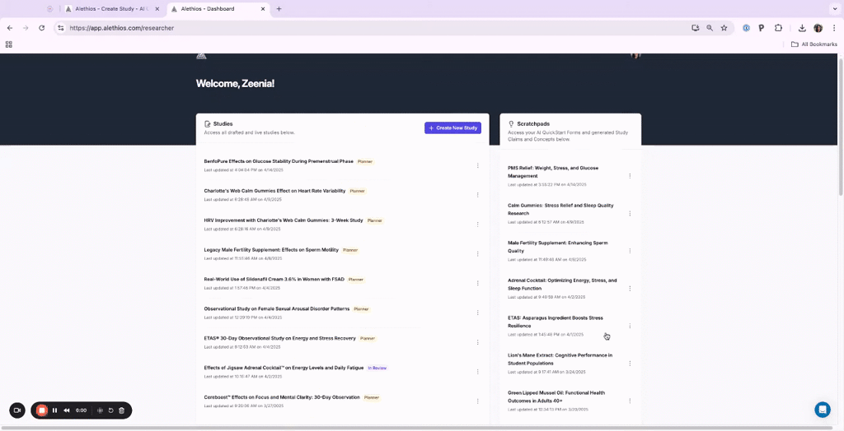Bookmark this page with star icon
The image size is (844, 431).
pos(724,28)
